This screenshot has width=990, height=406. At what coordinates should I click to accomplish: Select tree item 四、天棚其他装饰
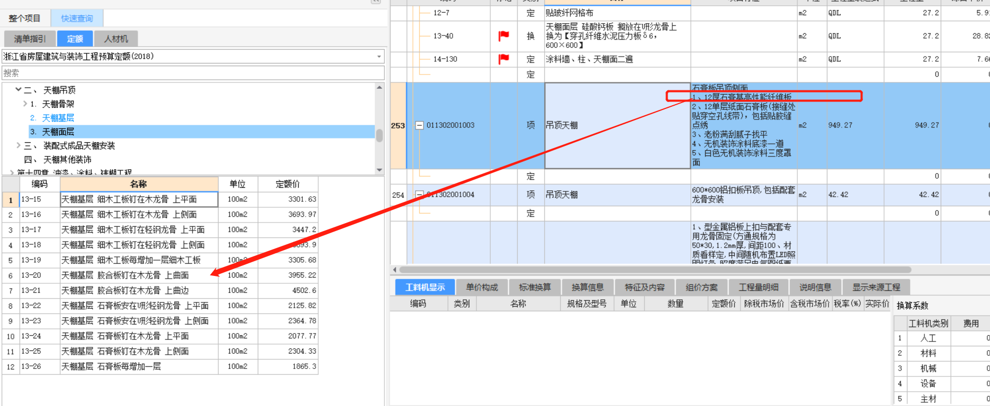(x=57, y=159)
